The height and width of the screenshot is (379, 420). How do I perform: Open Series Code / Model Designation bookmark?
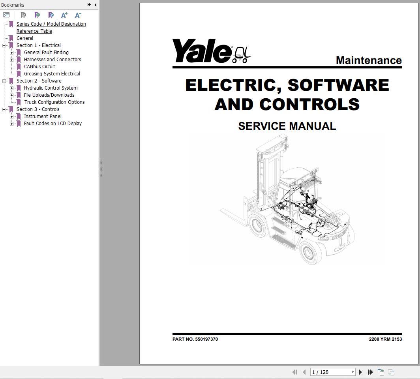click(x=51, y=24)
